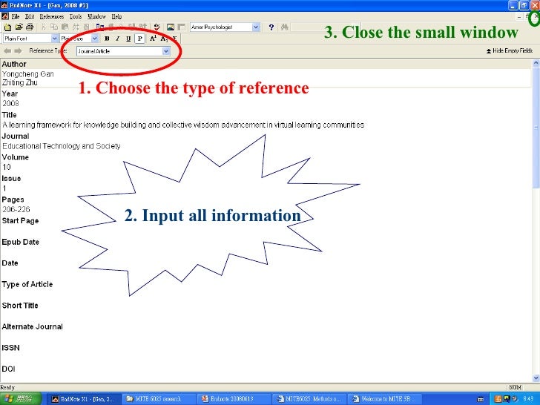The width and height of the screenshot is (540, 405).
Task: Click Journal value Educational Technology and Society
Action: point(62,146)
